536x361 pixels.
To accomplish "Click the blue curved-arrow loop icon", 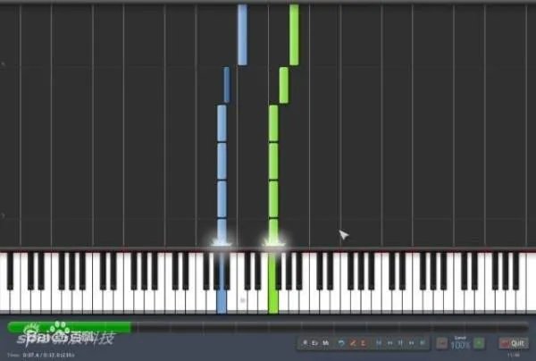I will coord(341,343).
